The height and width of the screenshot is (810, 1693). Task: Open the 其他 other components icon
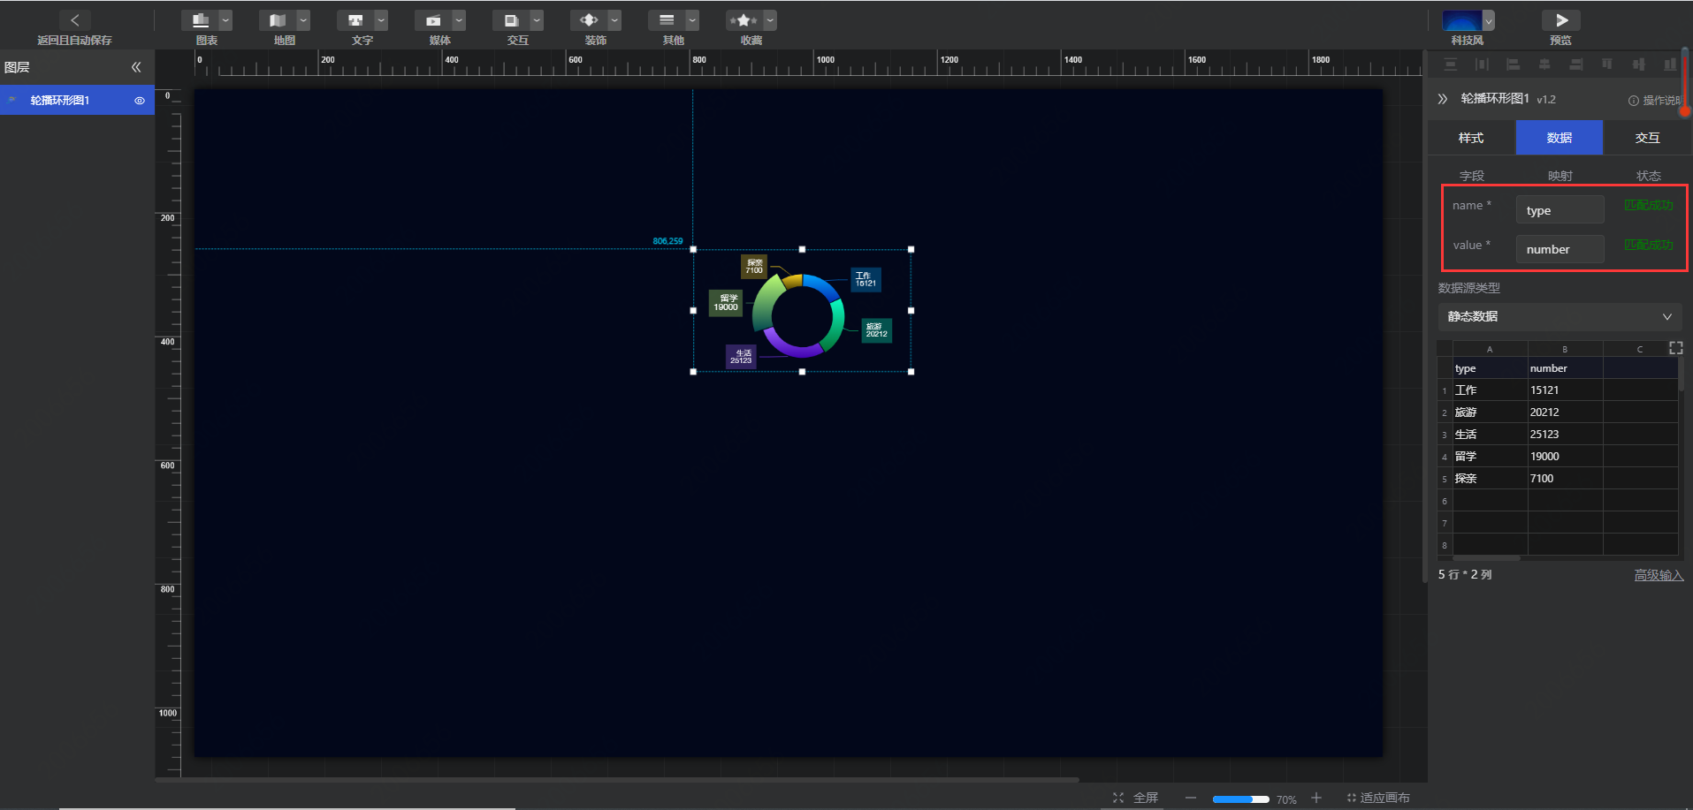[x=667, y=19]
